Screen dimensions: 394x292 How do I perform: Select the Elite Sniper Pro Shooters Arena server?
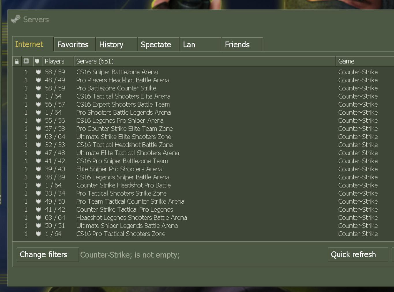click(x=119, y=169)
